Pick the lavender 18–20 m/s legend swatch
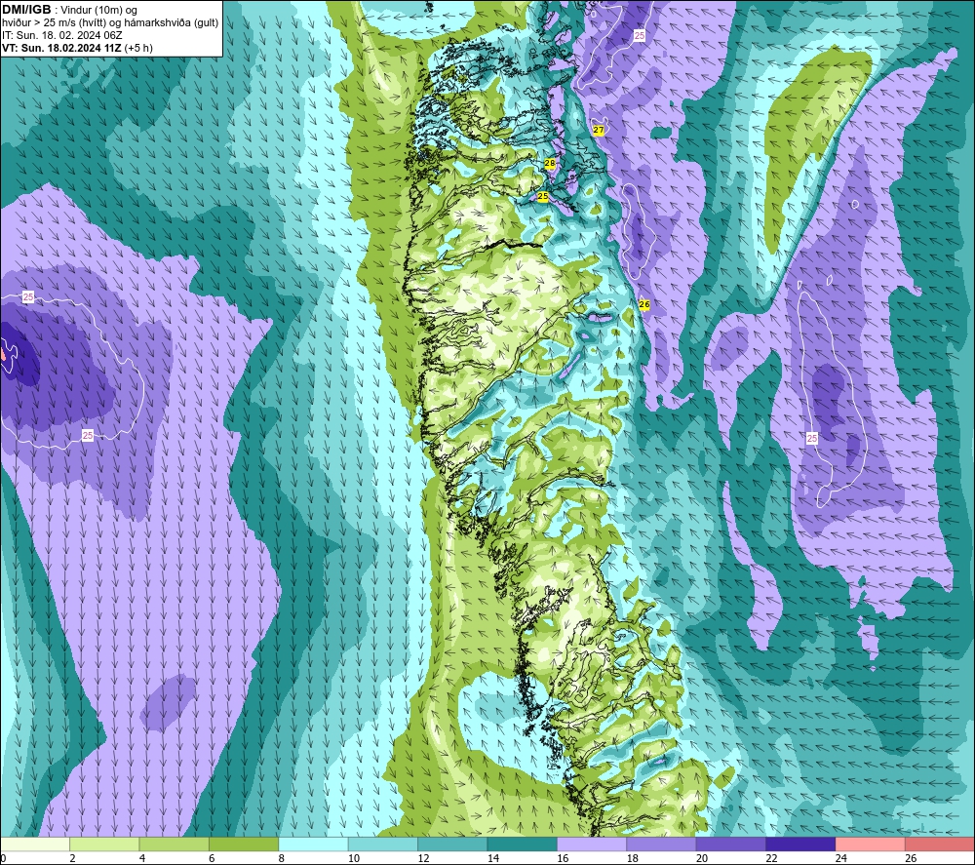 pyautogui.click(x=662, y=844)
